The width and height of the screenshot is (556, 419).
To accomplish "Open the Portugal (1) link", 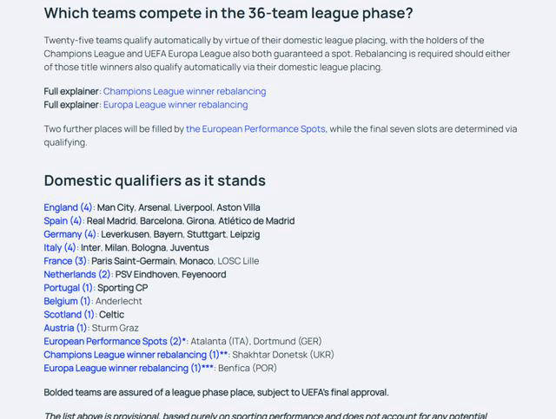I will click(69, 288).
